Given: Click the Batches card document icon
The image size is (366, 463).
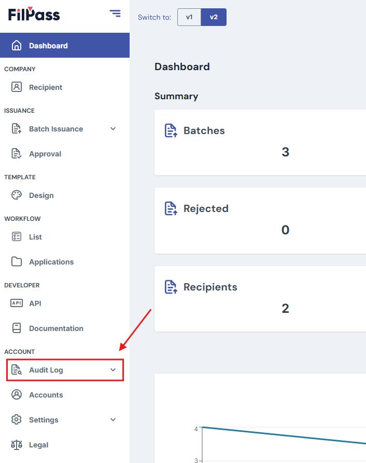Looking at the screenshot, I should click(x=171, y=130).
